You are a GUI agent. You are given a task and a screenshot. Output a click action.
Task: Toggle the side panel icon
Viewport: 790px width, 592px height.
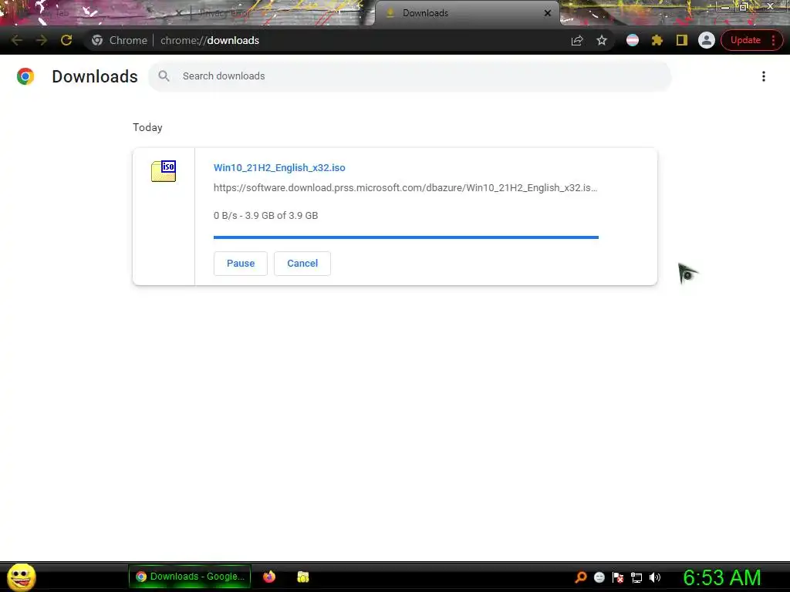click(682, 40)
